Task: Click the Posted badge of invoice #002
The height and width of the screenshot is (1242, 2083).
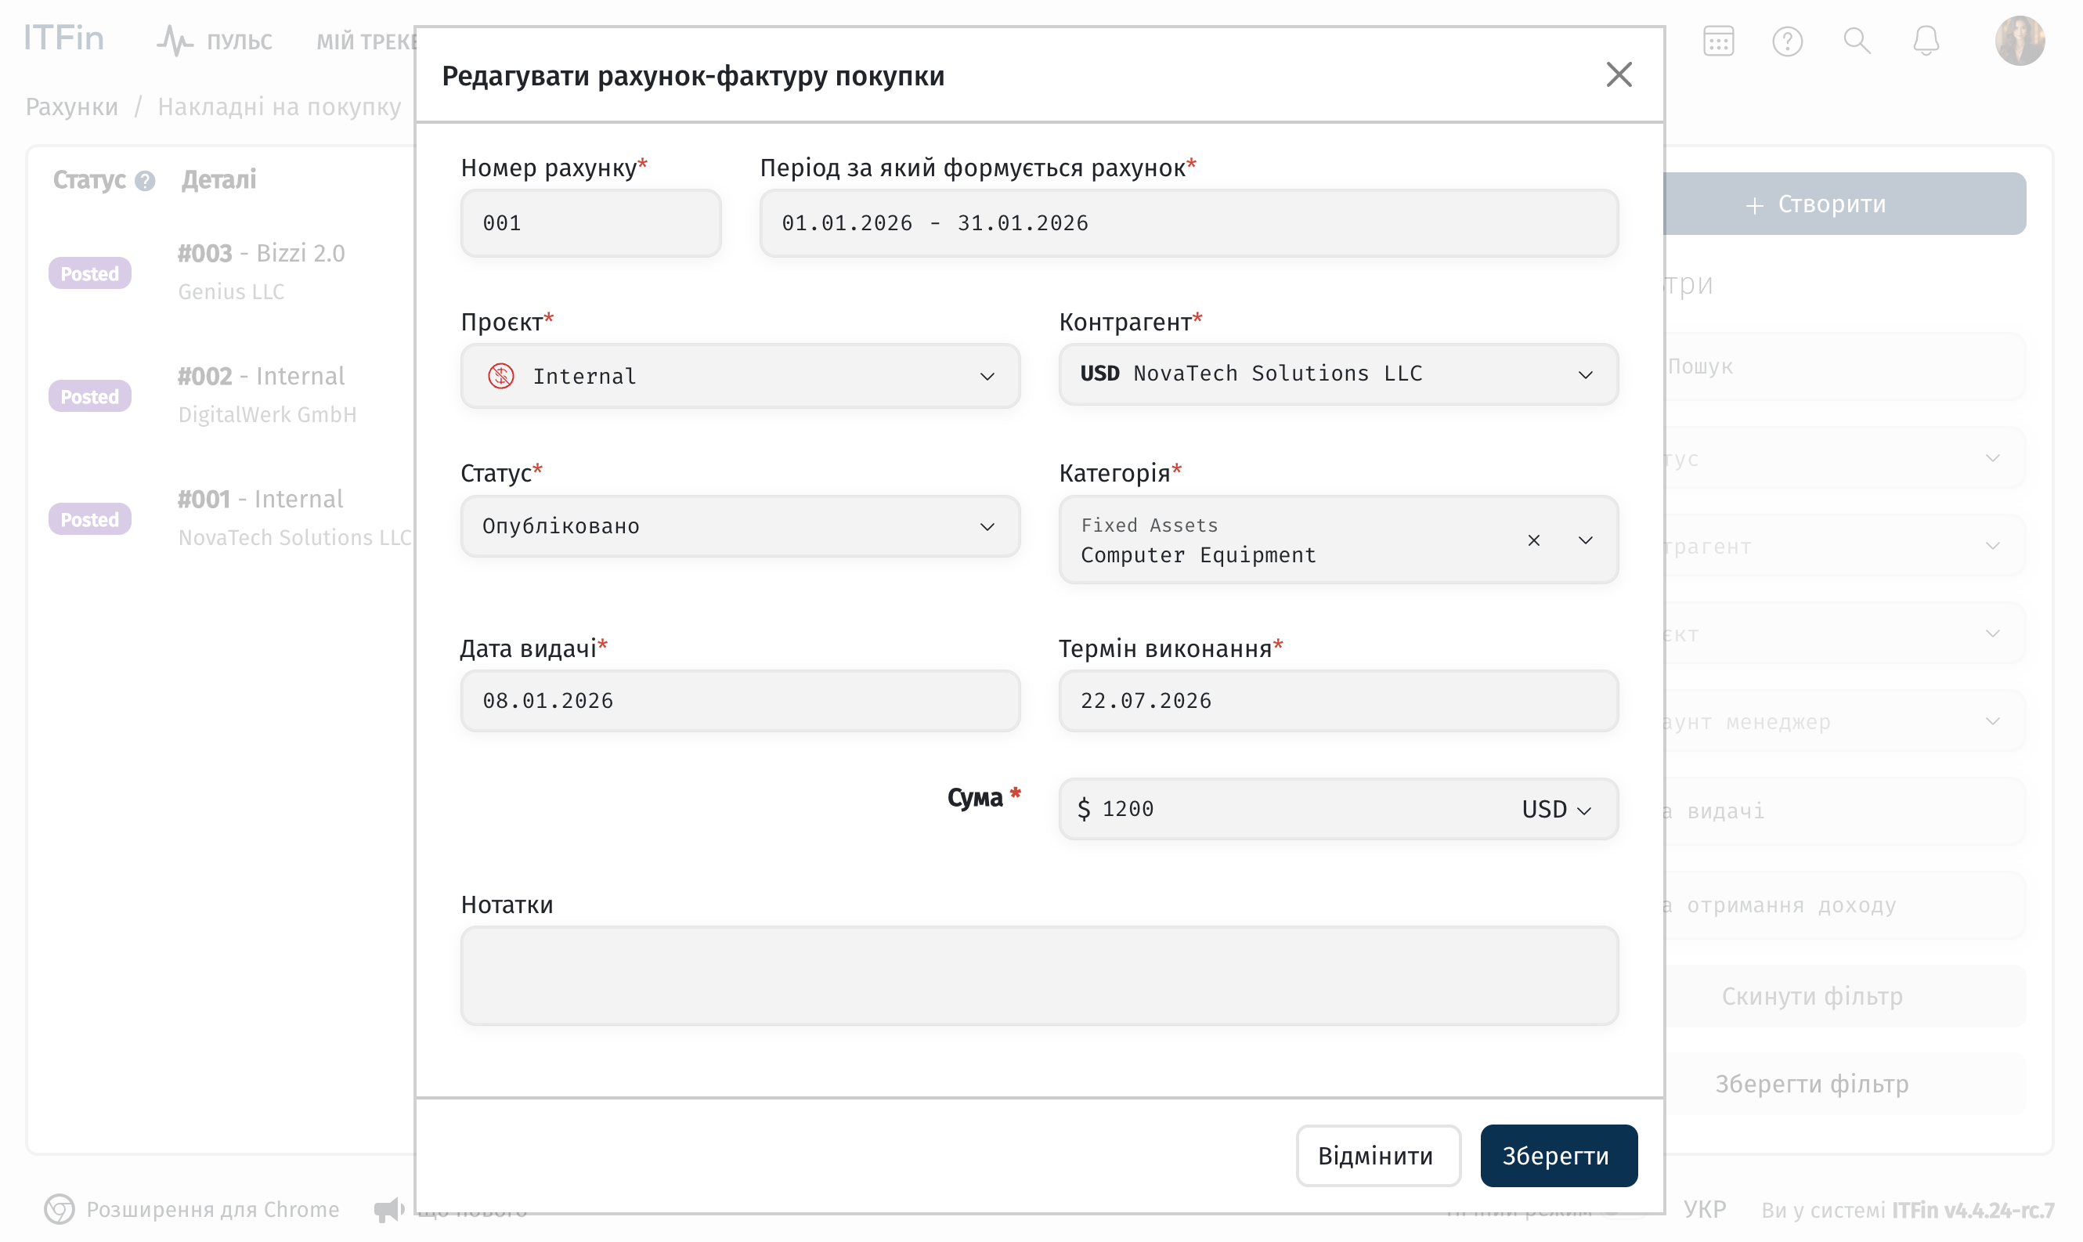Action: [89, 397]
